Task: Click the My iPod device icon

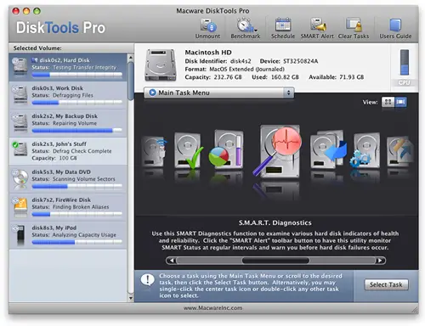Action: 20,235
